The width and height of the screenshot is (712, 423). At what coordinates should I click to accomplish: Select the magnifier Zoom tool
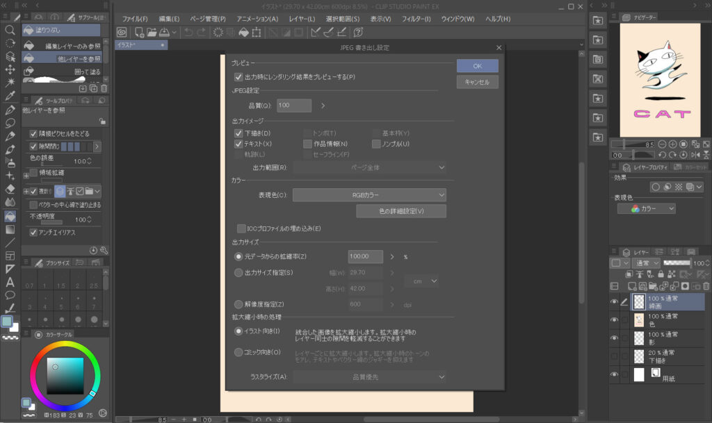pos(10,30)
